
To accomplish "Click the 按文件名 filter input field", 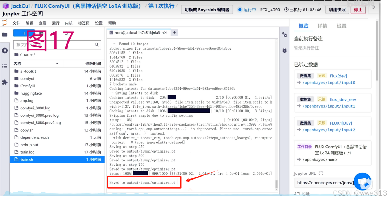I will 54,44.
